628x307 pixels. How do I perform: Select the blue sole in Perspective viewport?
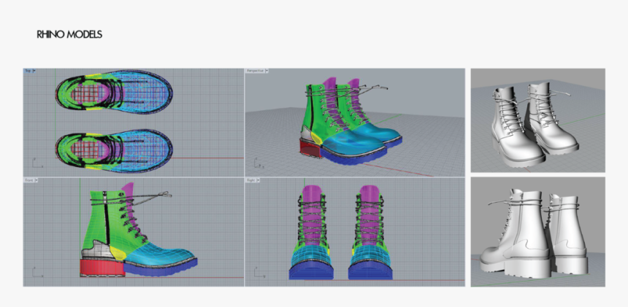353,157
